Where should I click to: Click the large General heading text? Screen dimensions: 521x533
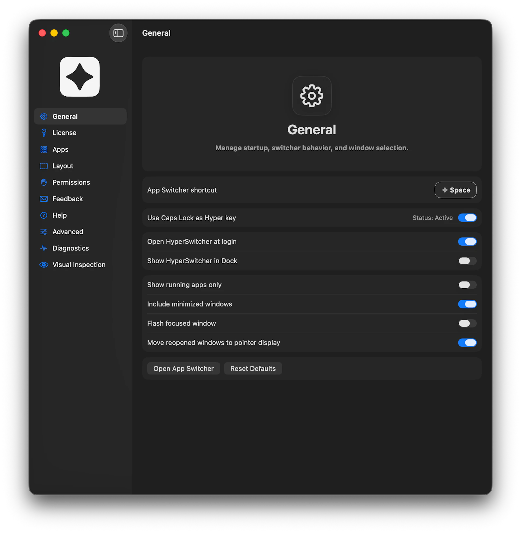(312, 130)
